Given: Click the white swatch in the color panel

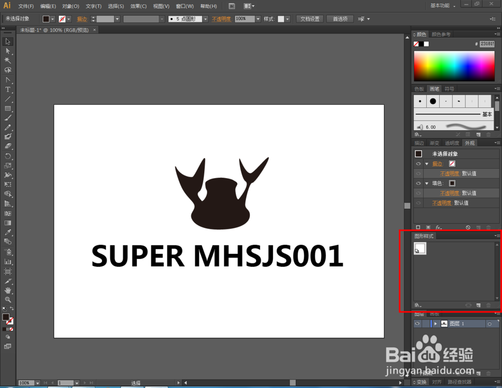Looking at the screenshot, I should click(426, 44).
